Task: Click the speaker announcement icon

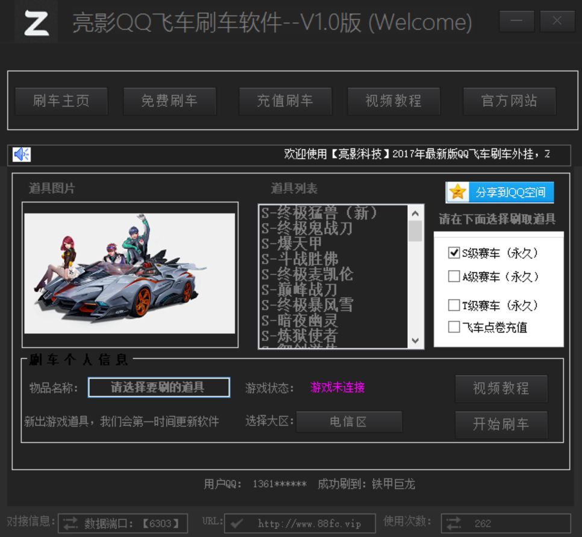Action: 22,154
